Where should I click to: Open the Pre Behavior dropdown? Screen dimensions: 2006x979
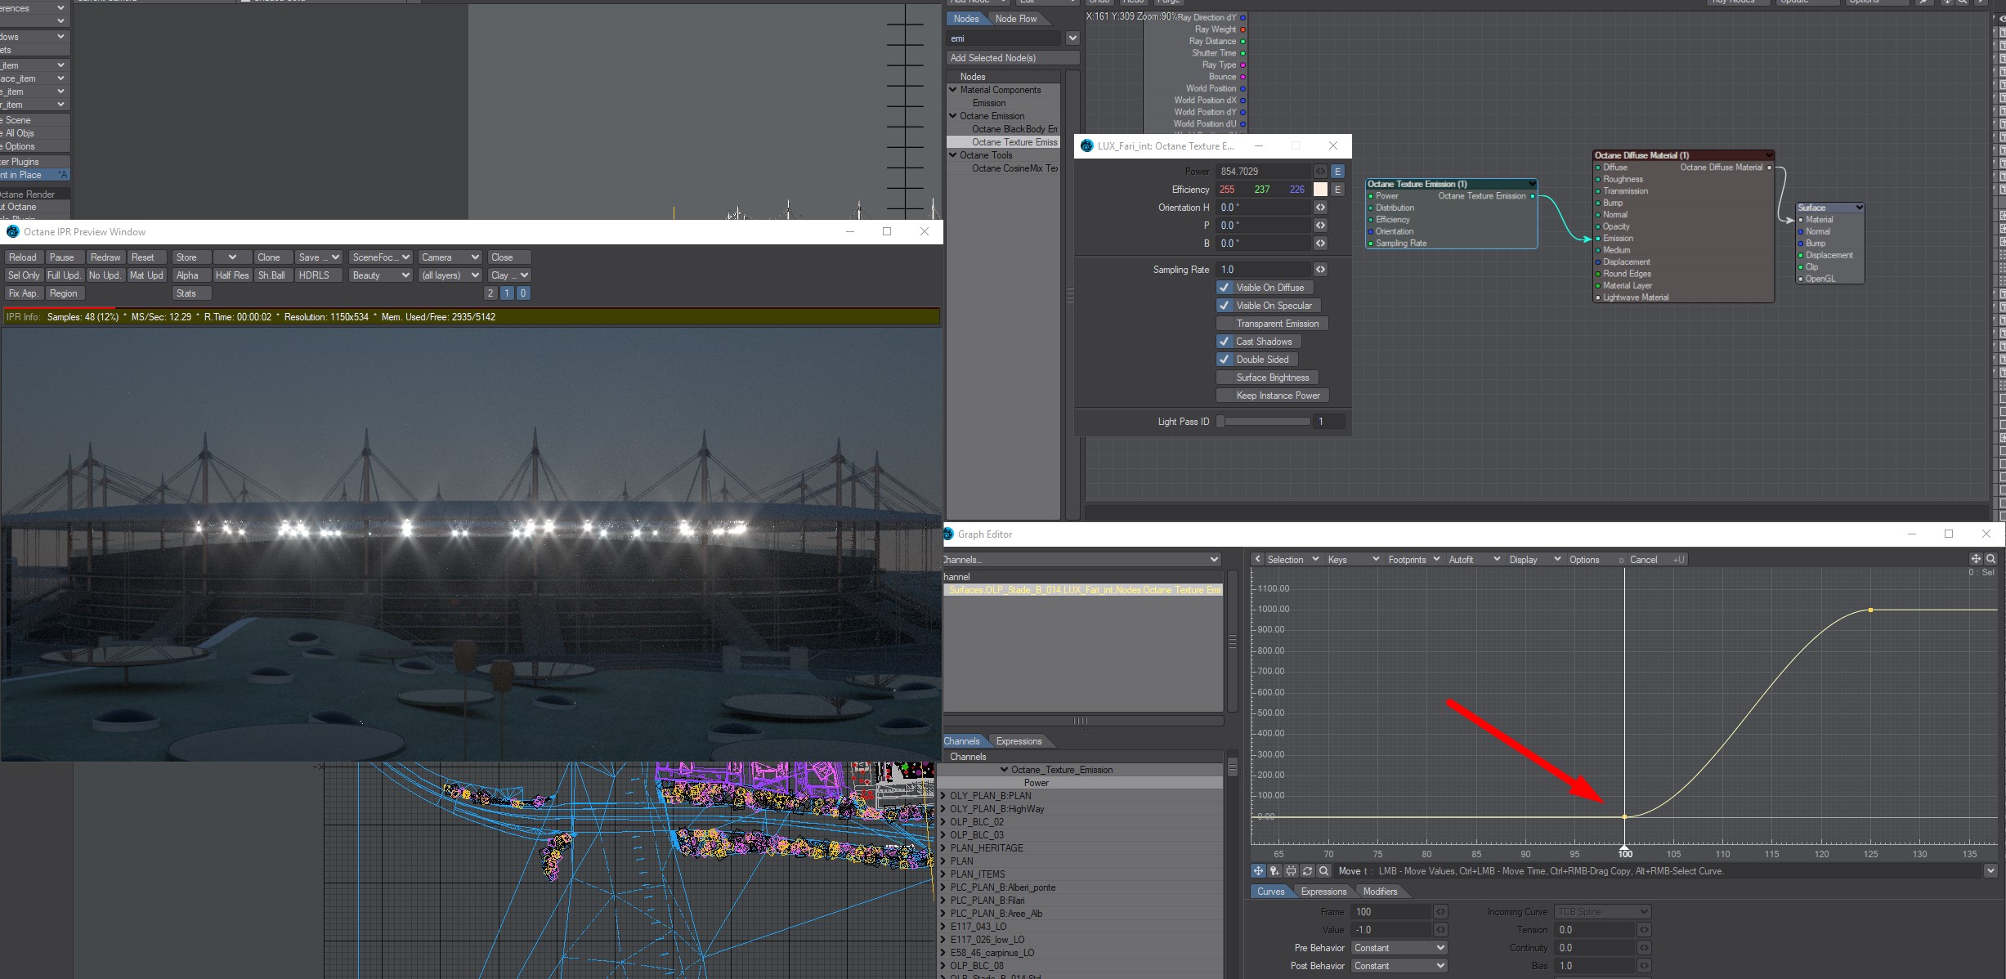click(1398, 948)
